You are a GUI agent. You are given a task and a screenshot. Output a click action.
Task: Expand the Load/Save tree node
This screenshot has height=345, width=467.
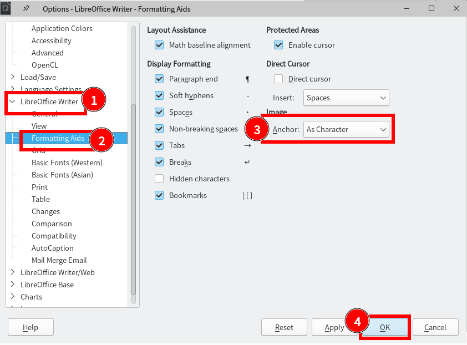point(13,77)
